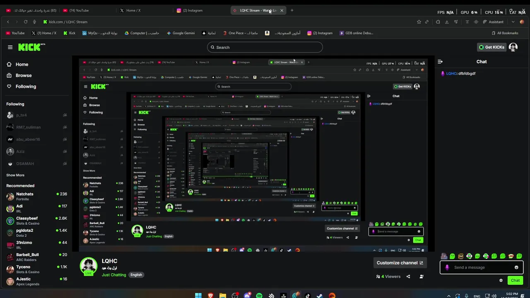Switch to the Home / X browser tab
Image resolution: width=530 pixels, height=298 pixels.
(x=142, y=10)
